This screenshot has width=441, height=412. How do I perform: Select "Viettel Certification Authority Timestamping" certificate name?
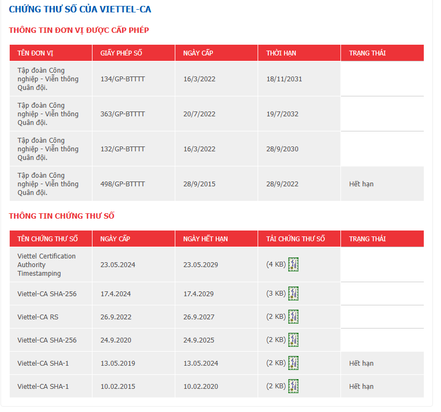click(46, 265)
